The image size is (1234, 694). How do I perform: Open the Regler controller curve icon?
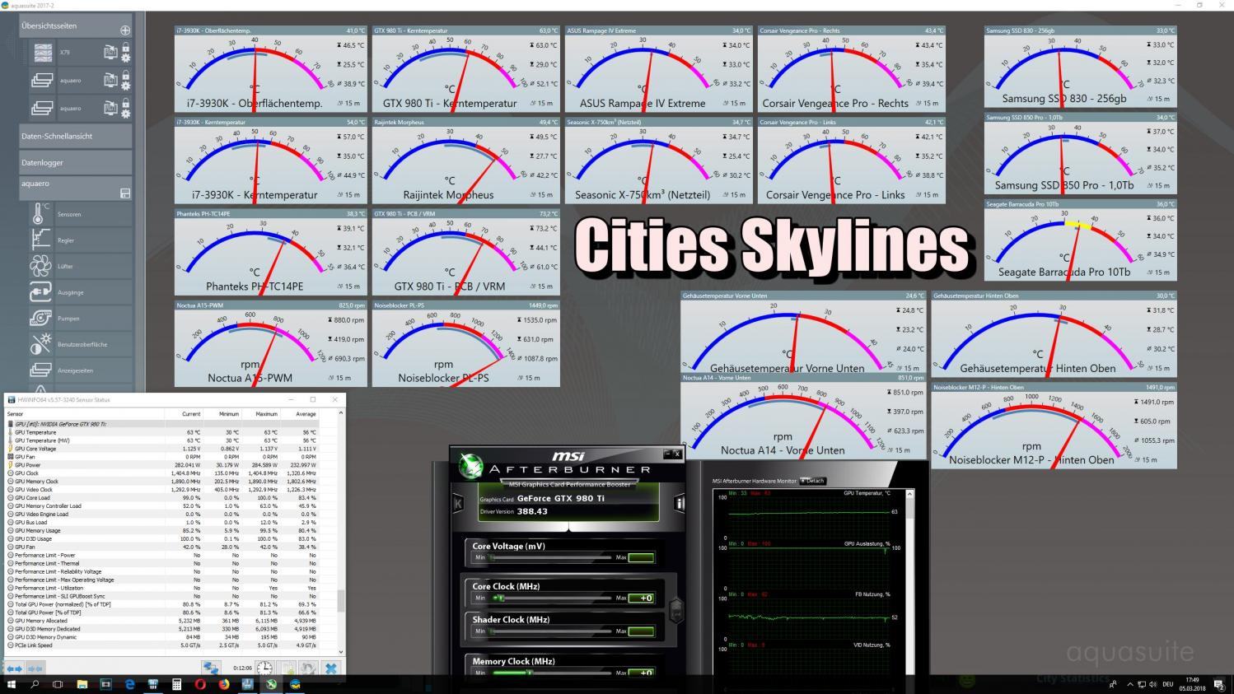[x=40, y=240]
